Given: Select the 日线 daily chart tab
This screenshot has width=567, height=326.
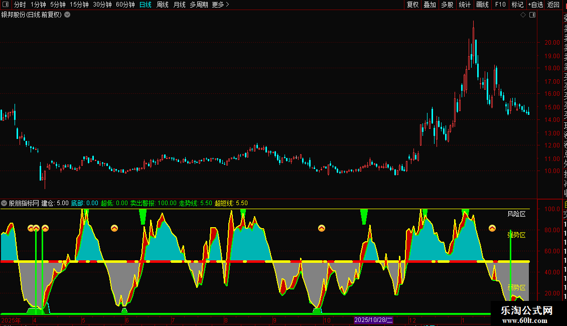Looking at the screenshot, I should tap(146, 5).
